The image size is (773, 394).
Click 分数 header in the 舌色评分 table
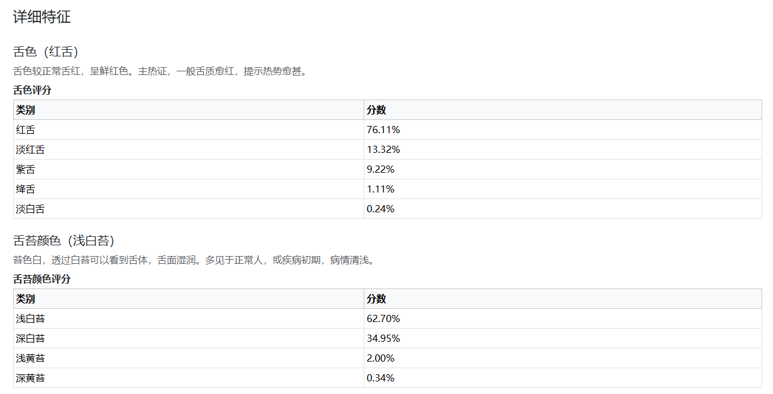tap(563, 110)
